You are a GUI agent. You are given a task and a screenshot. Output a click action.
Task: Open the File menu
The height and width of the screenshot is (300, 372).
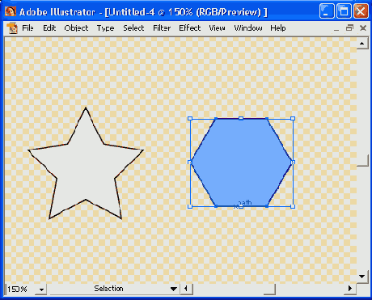click(x=27, y=28)
